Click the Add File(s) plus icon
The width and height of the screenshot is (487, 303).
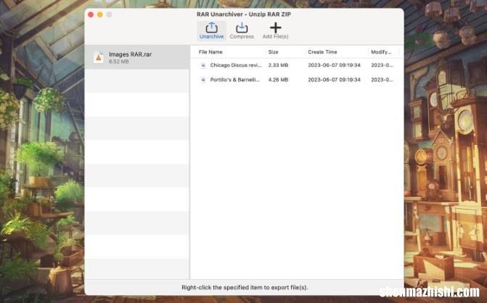[x=276, y=28]
